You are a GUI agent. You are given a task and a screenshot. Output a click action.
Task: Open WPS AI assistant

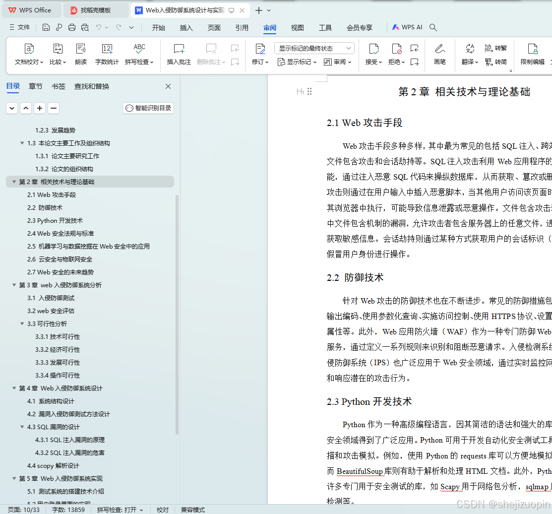point(407,27)
